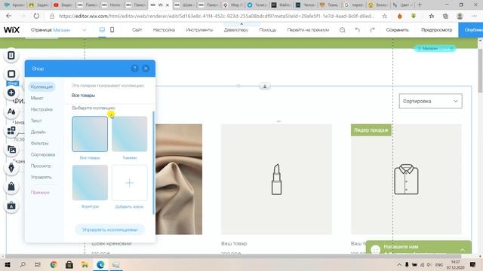This screenshot has width=483, height=271.
Task: Click the blue Опубликовать button
Action: [x=471, y=30]
